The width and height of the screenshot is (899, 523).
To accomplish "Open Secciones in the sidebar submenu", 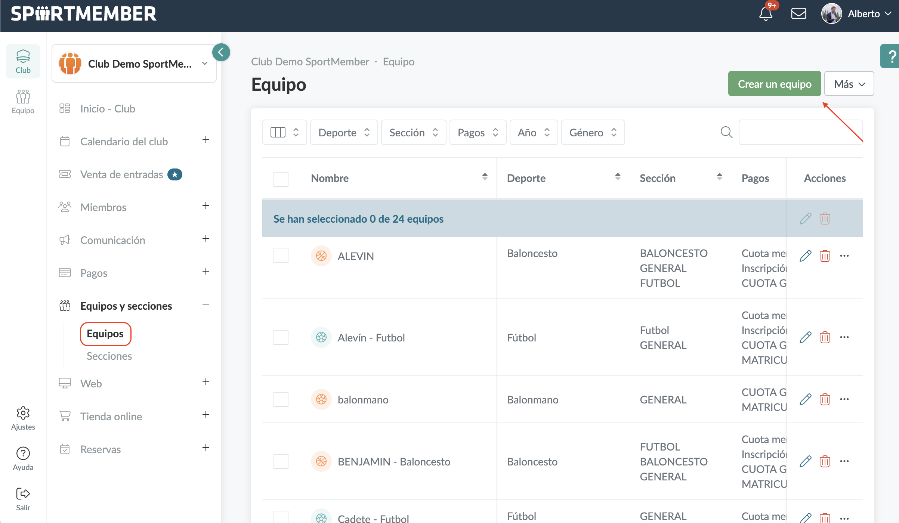I will tap(109, 356).
